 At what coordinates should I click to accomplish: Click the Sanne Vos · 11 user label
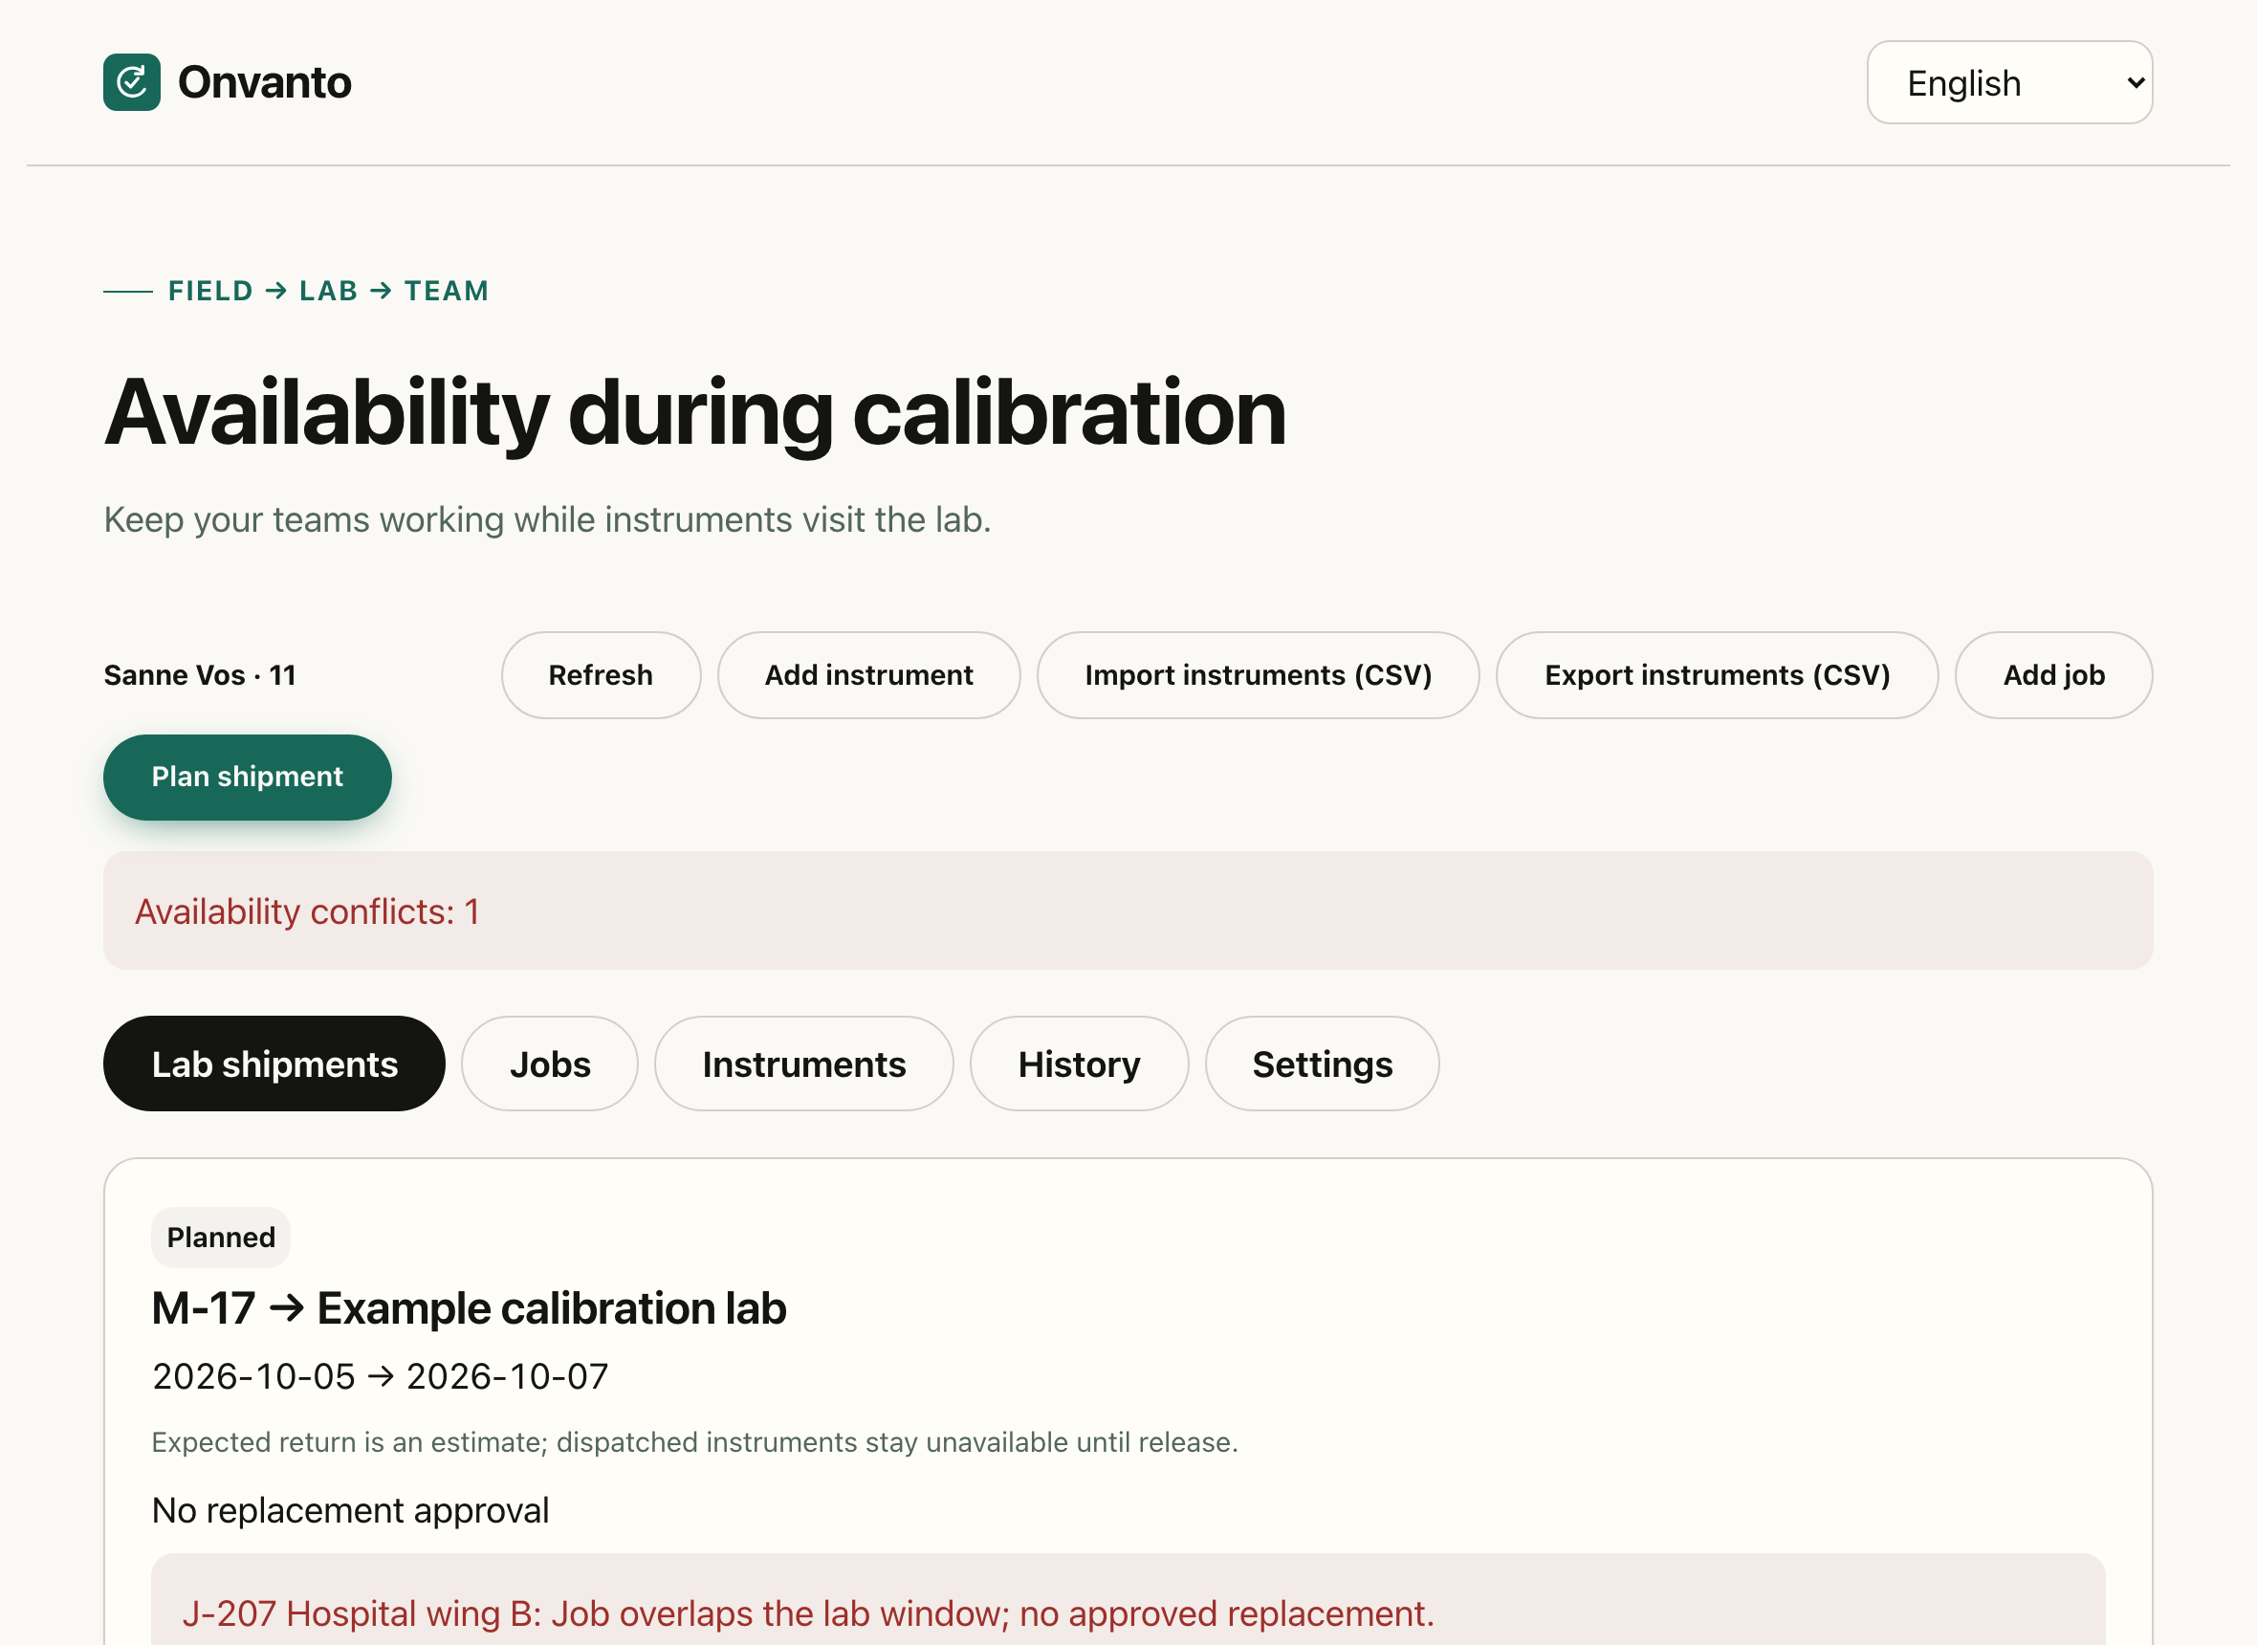[199, 675]
